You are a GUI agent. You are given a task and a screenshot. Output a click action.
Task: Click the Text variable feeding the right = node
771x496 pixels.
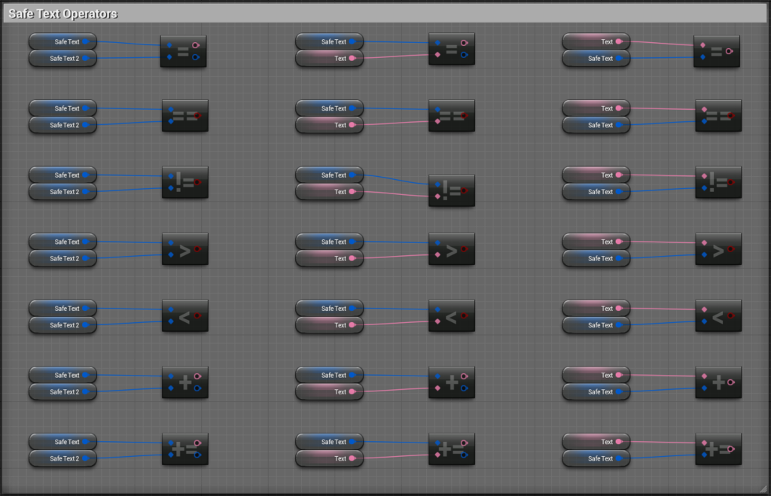[x=596, y=41]
